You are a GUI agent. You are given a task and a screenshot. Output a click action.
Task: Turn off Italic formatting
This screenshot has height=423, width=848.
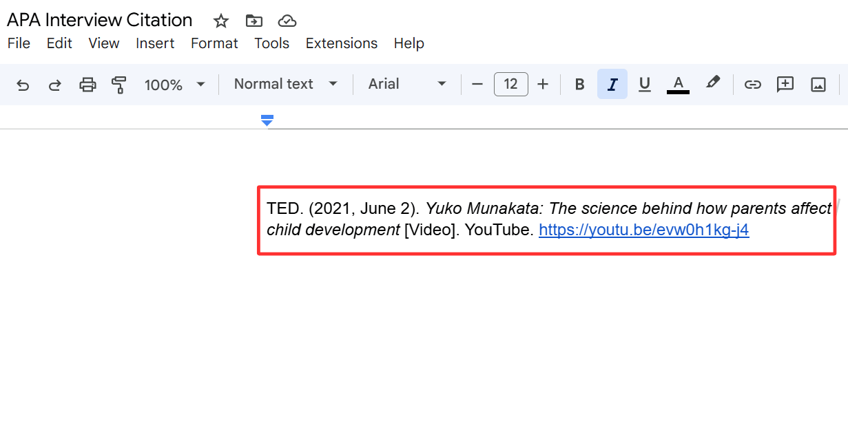click(x=612, y=85)
